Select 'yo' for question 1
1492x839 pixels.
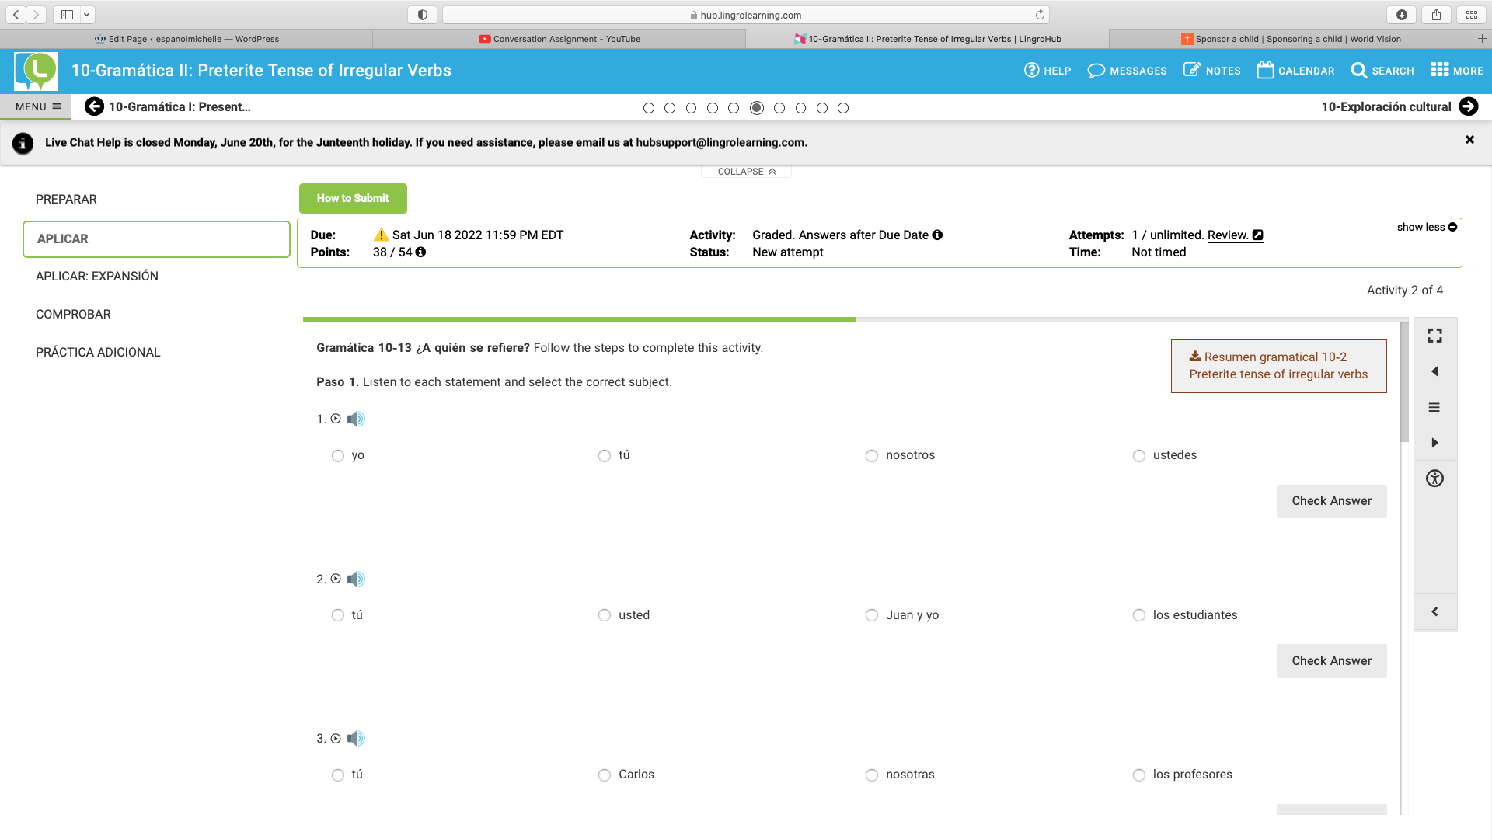pos(337,456)
